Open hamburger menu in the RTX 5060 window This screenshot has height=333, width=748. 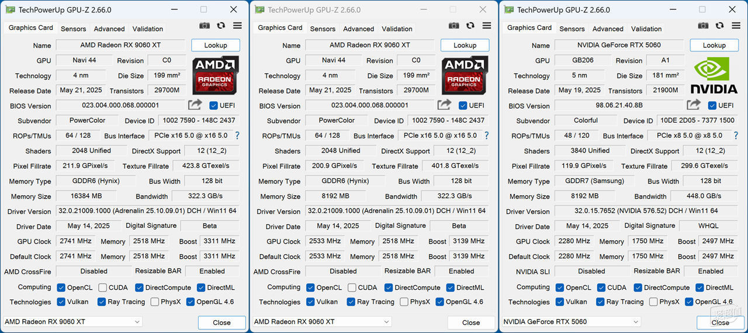tap(736, 26)
